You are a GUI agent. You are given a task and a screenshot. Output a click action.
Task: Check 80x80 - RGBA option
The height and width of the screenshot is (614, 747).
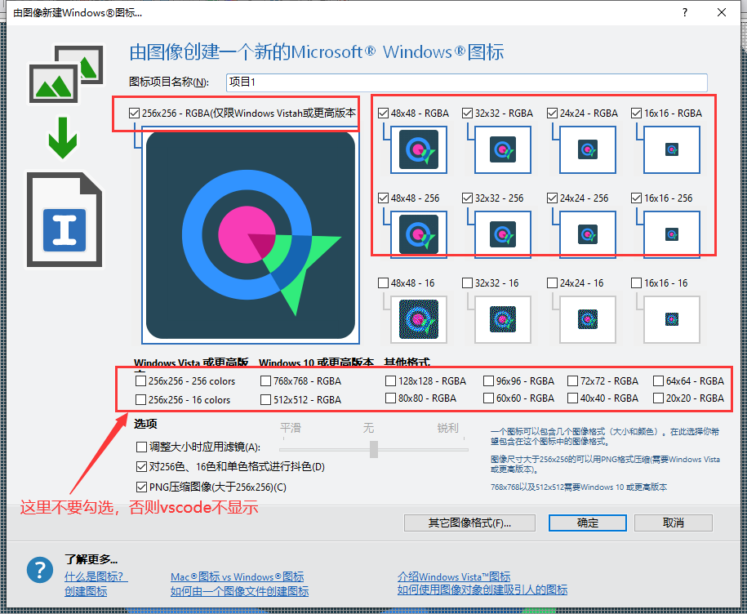(391, 398)
